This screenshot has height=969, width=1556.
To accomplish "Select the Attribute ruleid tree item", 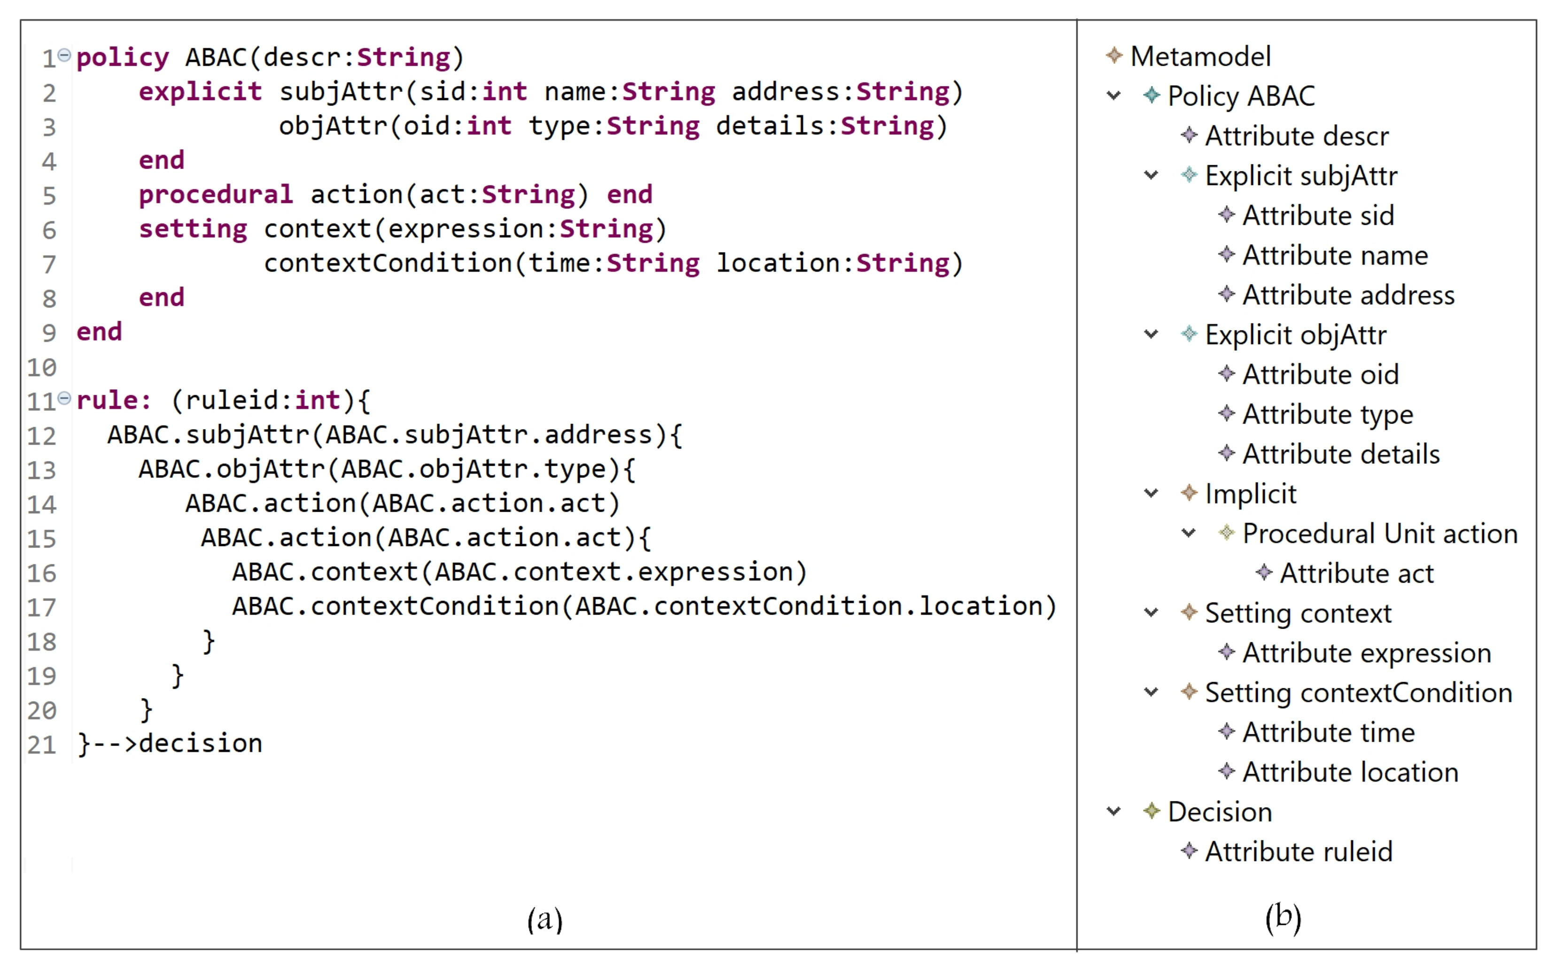I will pyautogui.click(x=1298, y=851).
